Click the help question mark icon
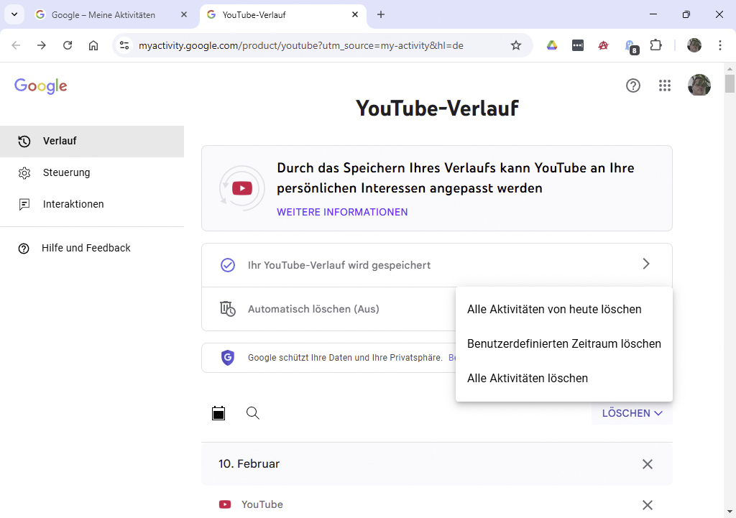Image resolution: width=736 pixels, height=518 pixels. point(633,85)
